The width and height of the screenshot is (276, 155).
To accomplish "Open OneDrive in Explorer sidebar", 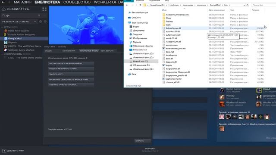I will tap(134, 18).
